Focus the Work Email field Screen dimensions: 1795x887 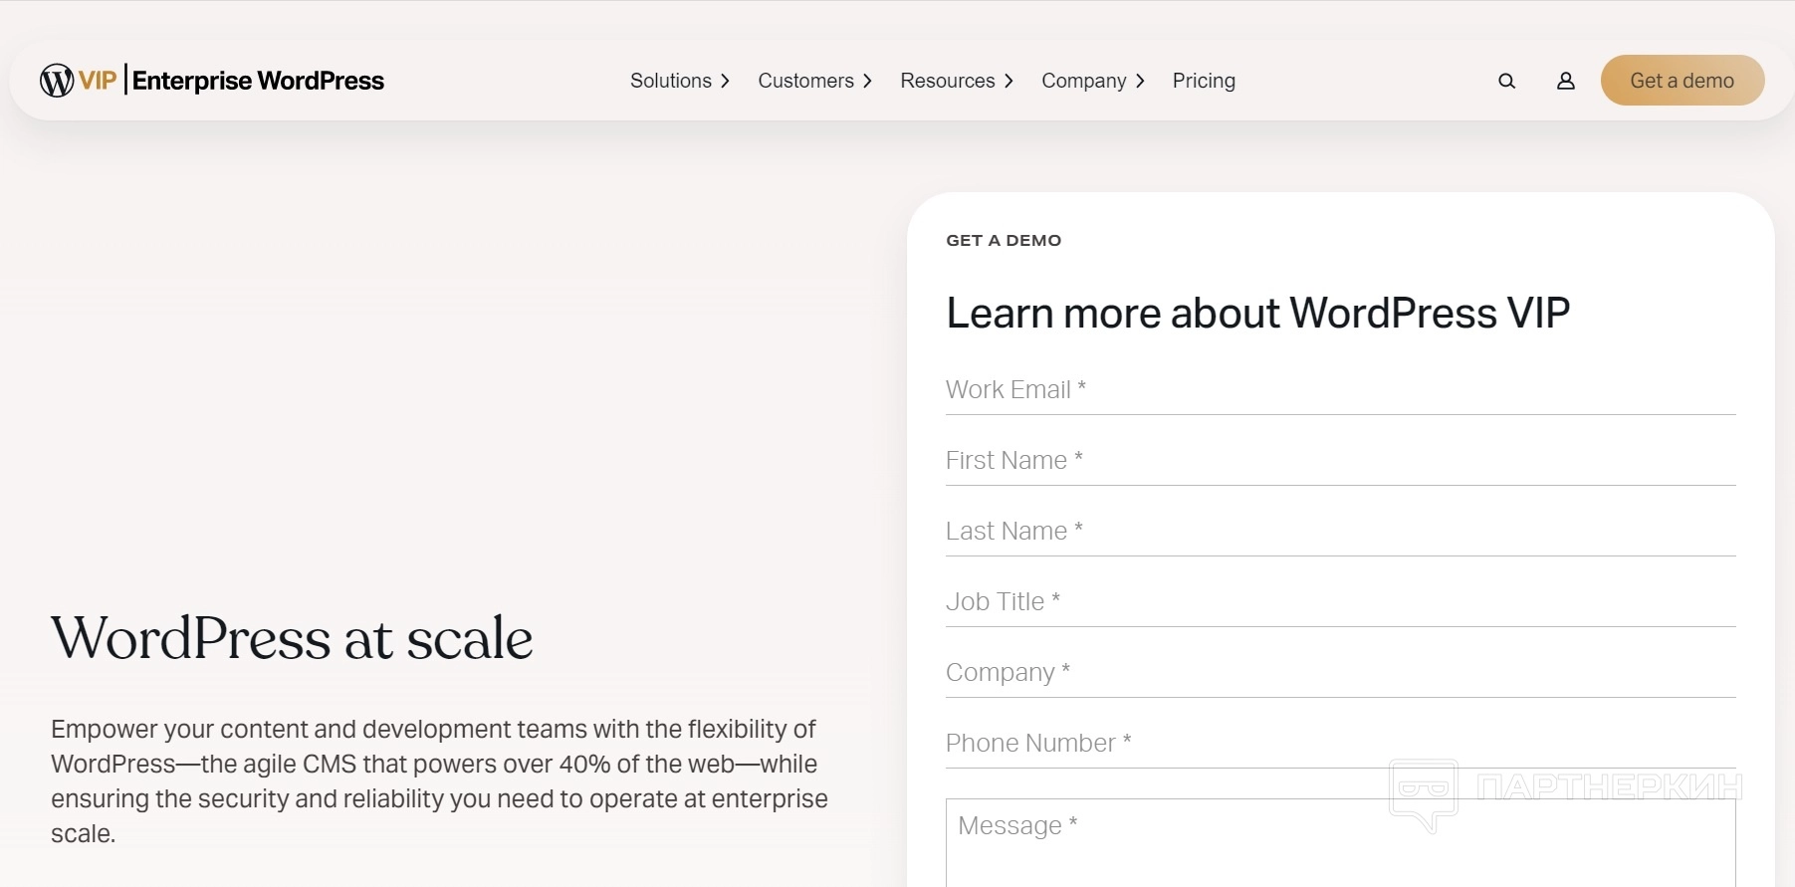click(1340, 390)
